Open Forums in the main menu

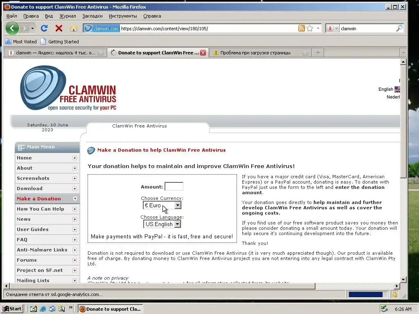click(47, 260)
